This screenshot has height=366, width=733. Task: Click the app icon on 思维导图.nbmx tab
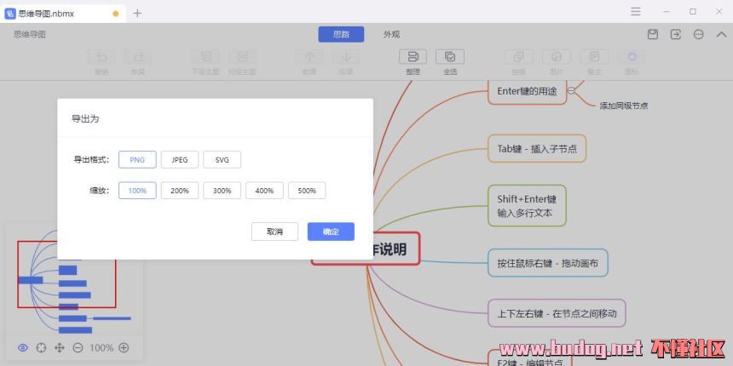coord(10,14)
